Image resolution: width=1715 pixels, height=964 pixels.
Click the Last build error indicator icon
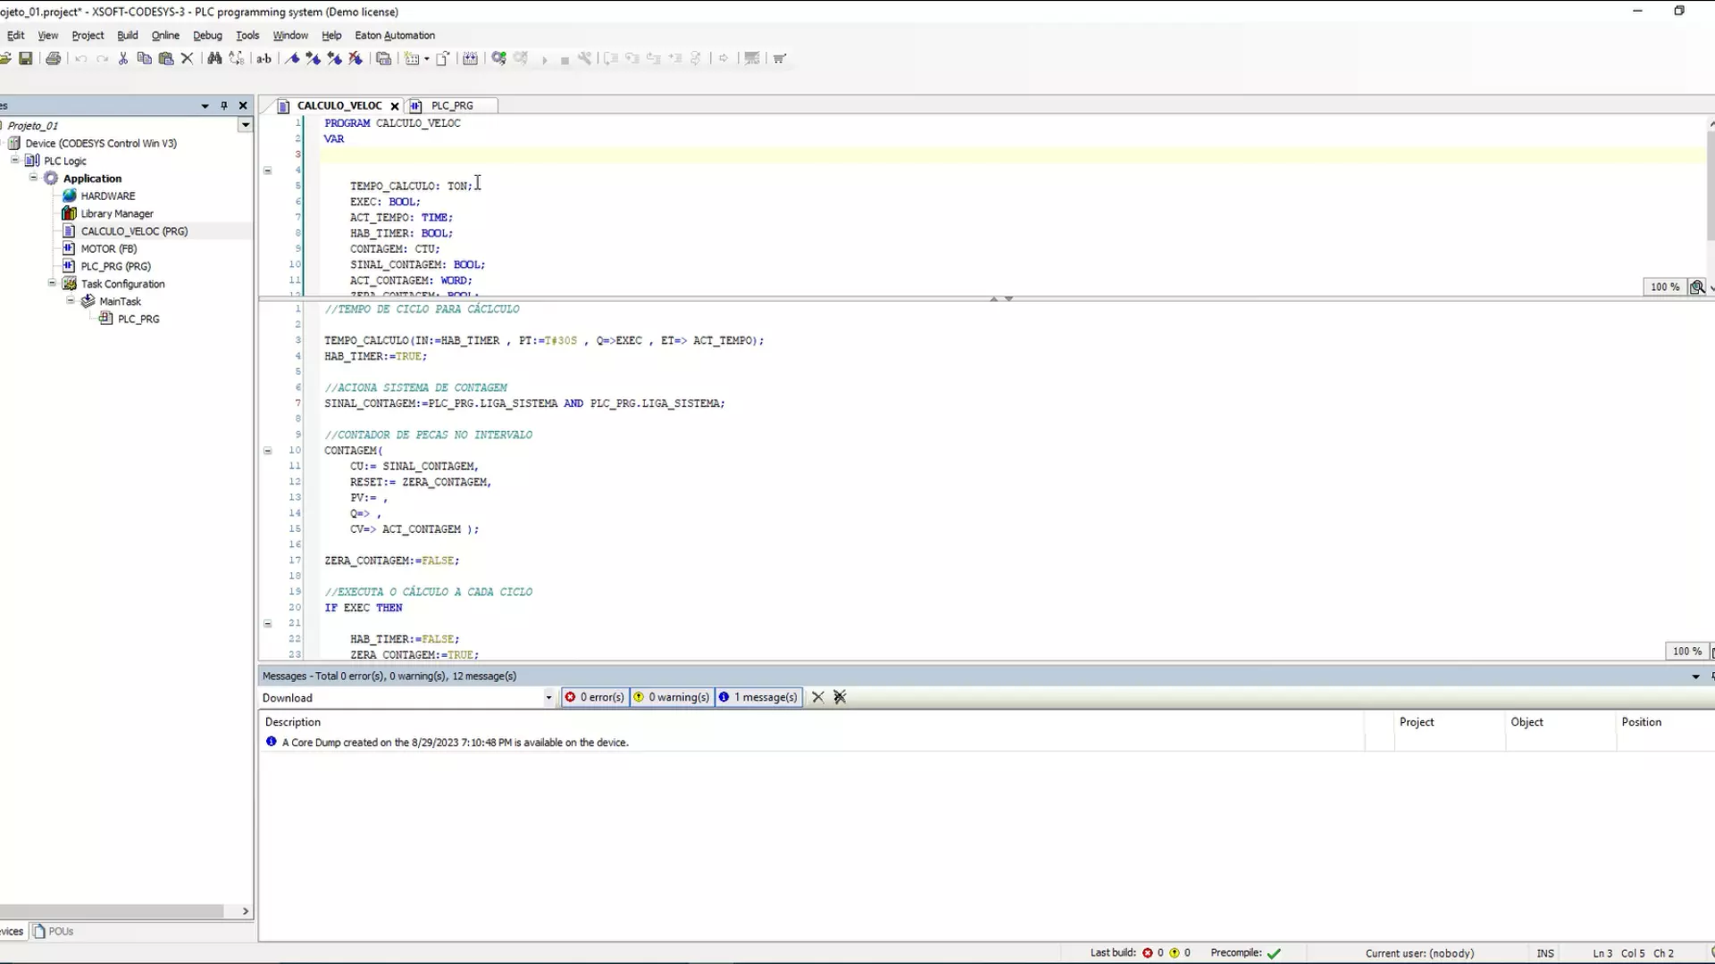[1148, 953]
